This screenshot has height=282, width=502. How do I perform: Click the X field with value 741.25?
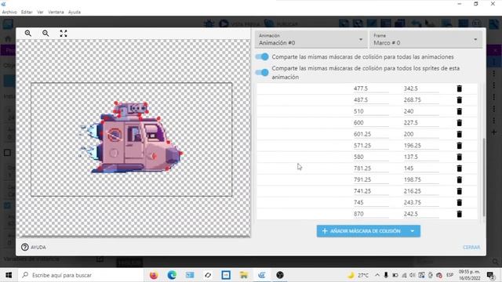click(371, 191)
